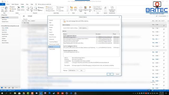This screenshot has width=169, height=95.
Task: Open the Manage COM Add-ins dropdown
Action: point(73,70)
